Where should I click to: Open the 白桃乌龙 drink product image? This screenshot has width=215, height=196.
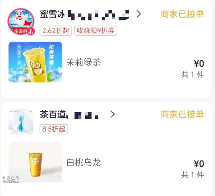(35, 162)
